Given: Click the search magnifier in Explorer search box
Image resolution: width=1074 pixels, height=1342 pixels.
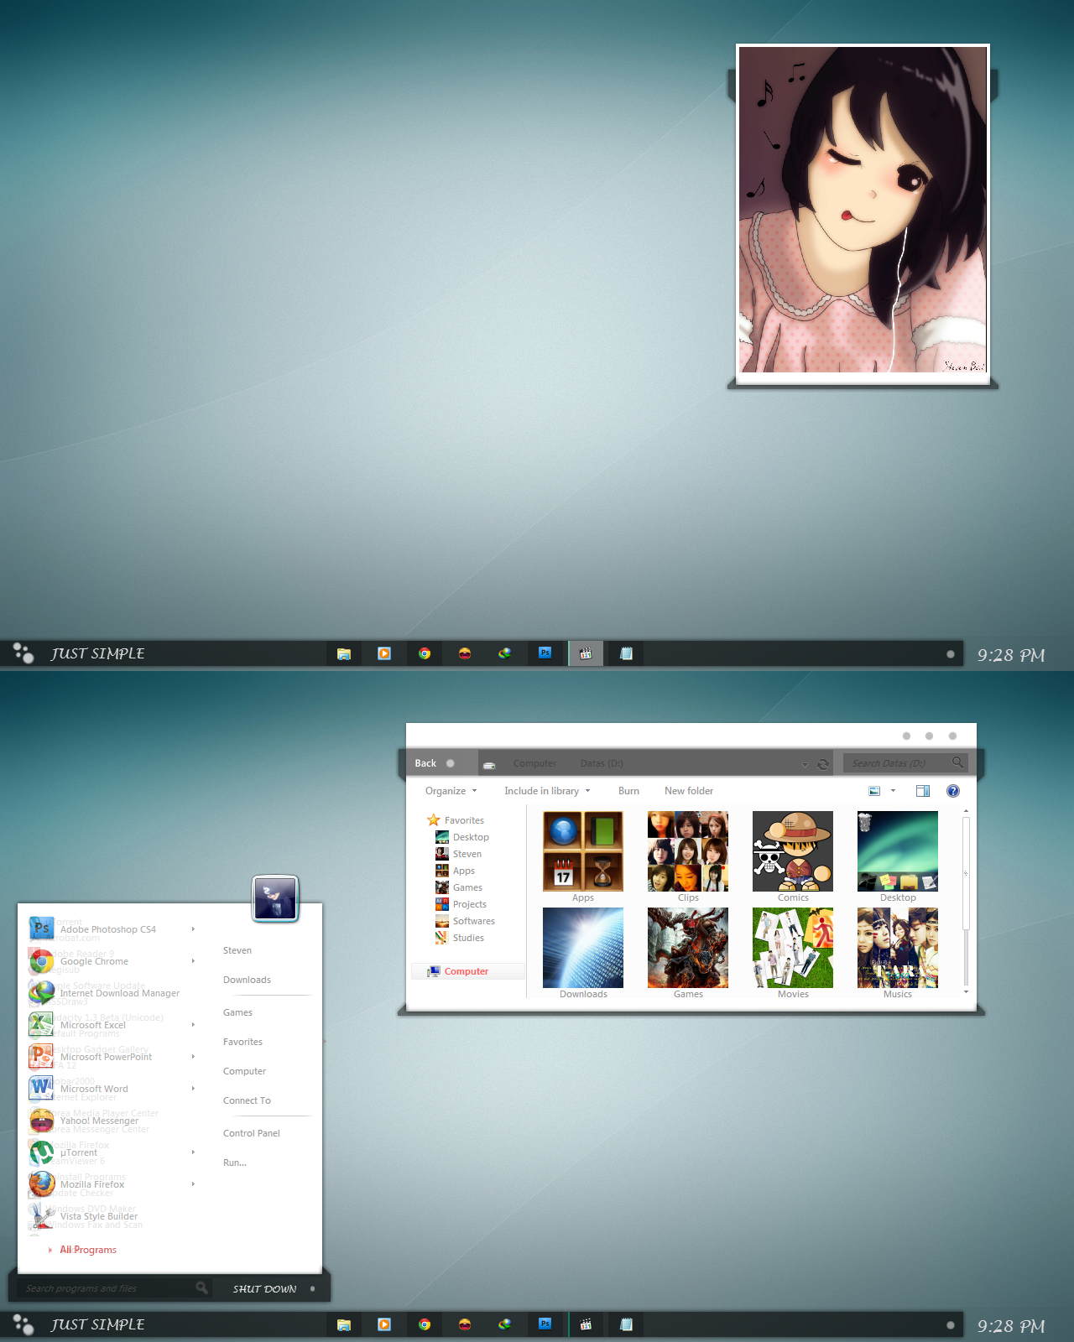Looking at the screenshot, I should coord(957,762).
